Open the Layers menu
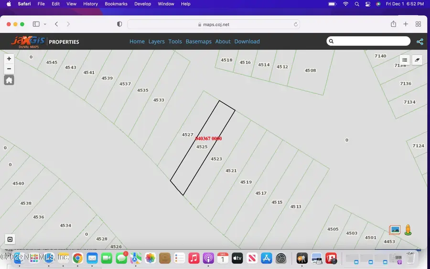430x269 pixels. (156, 42)
